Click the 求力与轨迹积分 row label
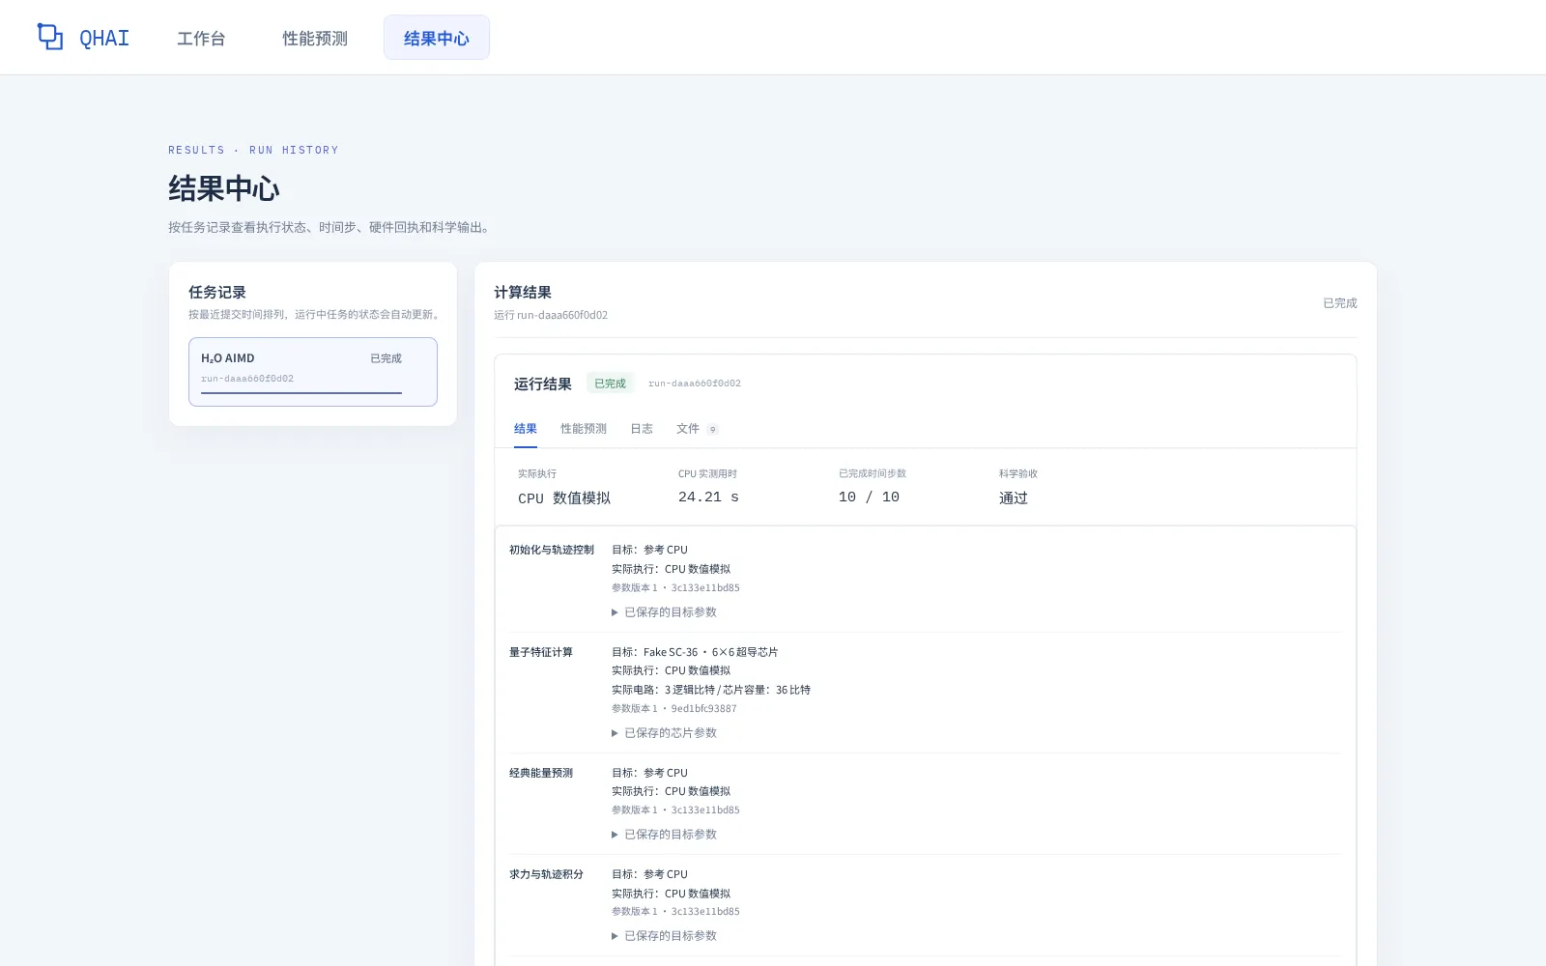Image resolution: width=1546 pixels, height=966 pixels. pos(547,874)
